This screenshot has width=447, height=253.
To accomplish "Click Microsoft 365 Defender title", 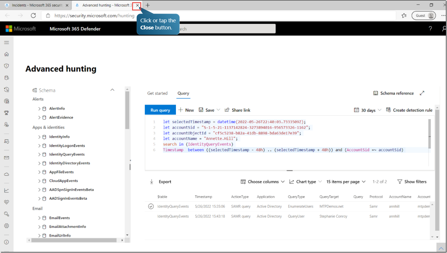I will point(75,29).
